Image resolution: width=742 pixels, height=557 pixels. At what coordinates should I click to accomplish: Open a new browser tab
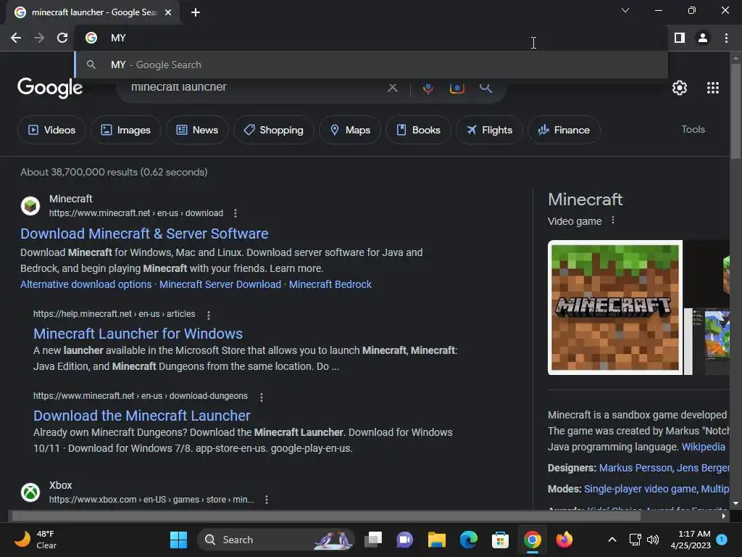coord(196,12)
